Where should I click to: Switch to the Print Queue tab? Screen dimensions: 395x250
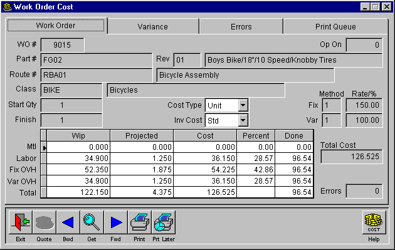(x=335, y=26)
